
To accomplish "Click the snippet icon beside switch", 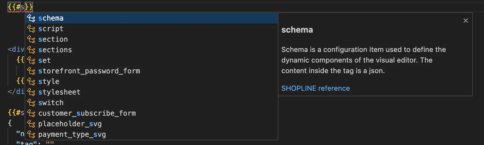I will [31, 103].
